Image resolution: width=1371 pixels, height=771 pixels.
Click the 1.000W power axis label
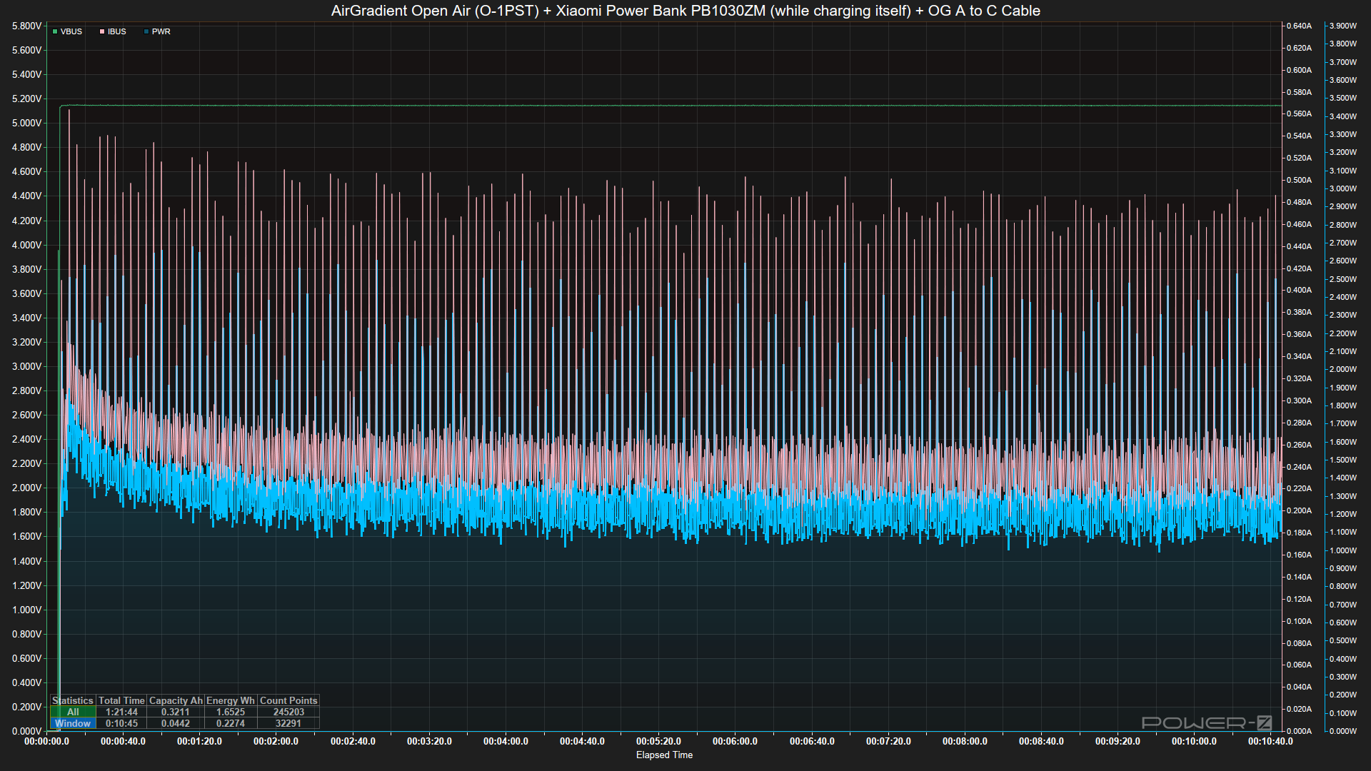click(x=1342, y=550)
